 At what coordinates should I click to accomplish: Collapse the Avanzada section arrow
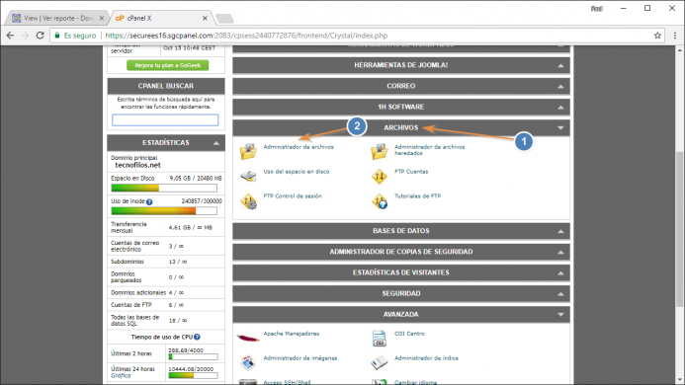pyautogui.click(x=560, y=314)
